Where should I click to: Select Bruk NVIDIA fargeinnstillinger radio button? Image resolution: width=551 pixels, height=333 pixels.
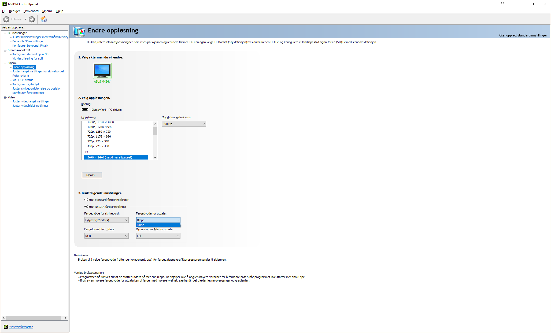point(86,207)
